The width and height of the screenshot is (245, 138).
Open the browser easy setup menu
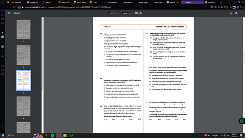pyautogui.click(x=241, y=7)
